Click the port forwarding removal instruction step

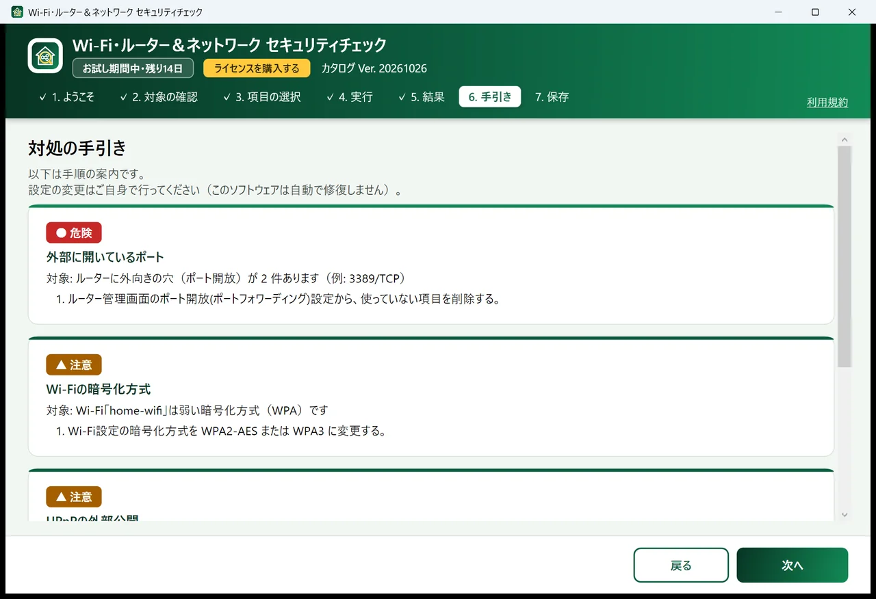pyautogui.click(x=278, y=299)
